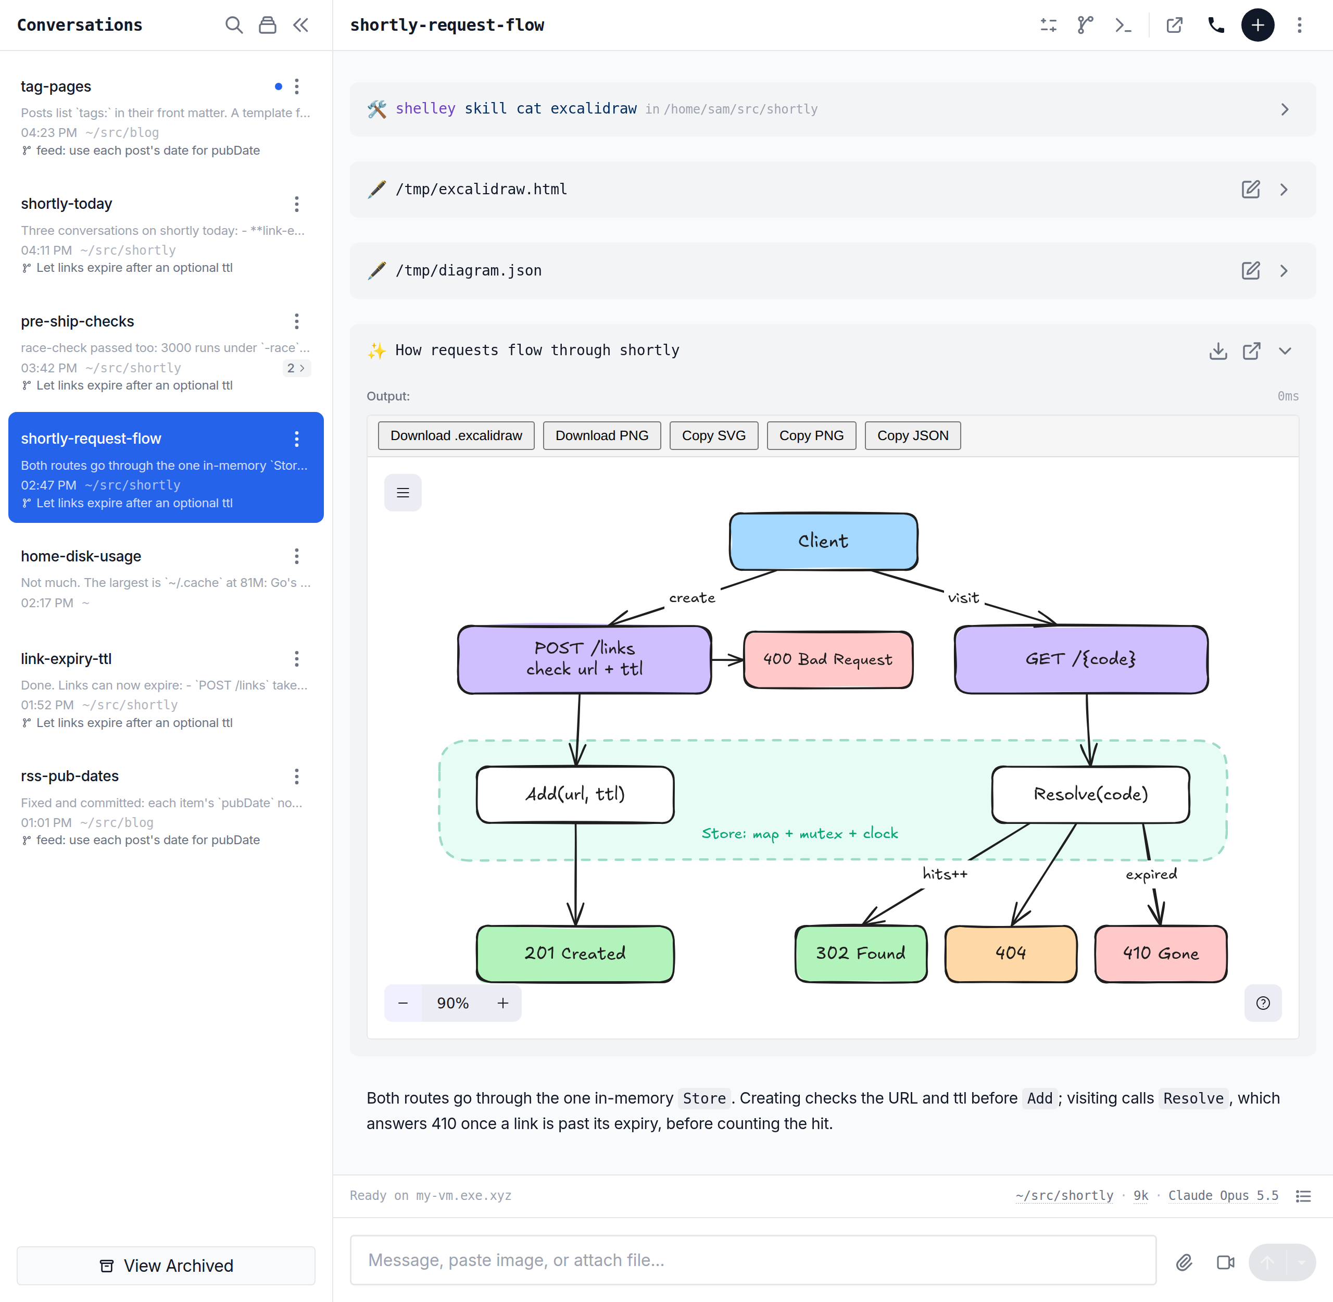The image size is (1333, 1302).
Task: Open the Excalidraw hamburger menu
Action: pyautogui.click(x=403, y=492)
